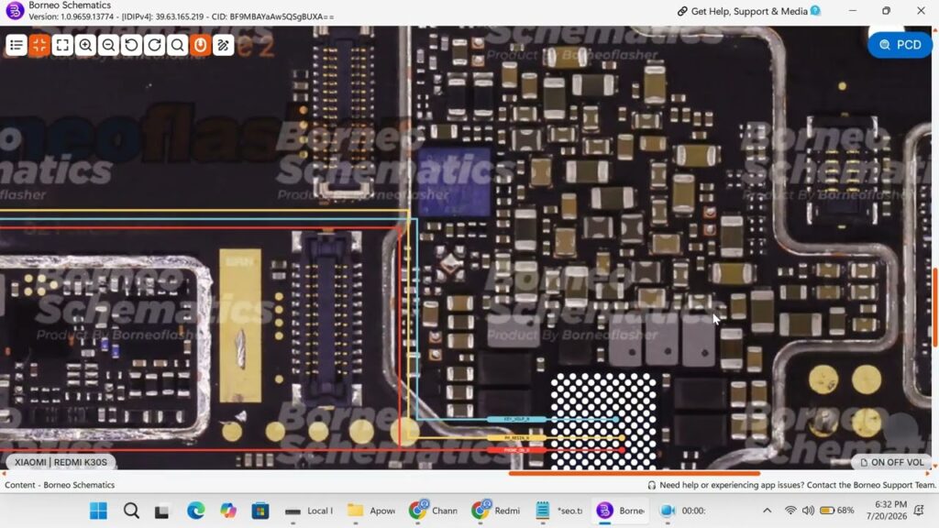Screen dimensions: 939x528
Task: Click the speaker volume tray icon
Action: point(809,511)
